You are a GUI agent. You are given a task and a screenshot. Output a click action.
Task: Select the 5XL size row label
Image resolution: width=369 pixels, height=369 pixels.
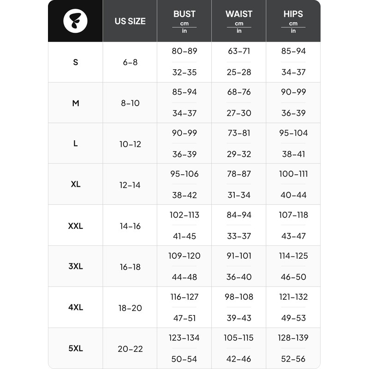(x=76, y=349)
